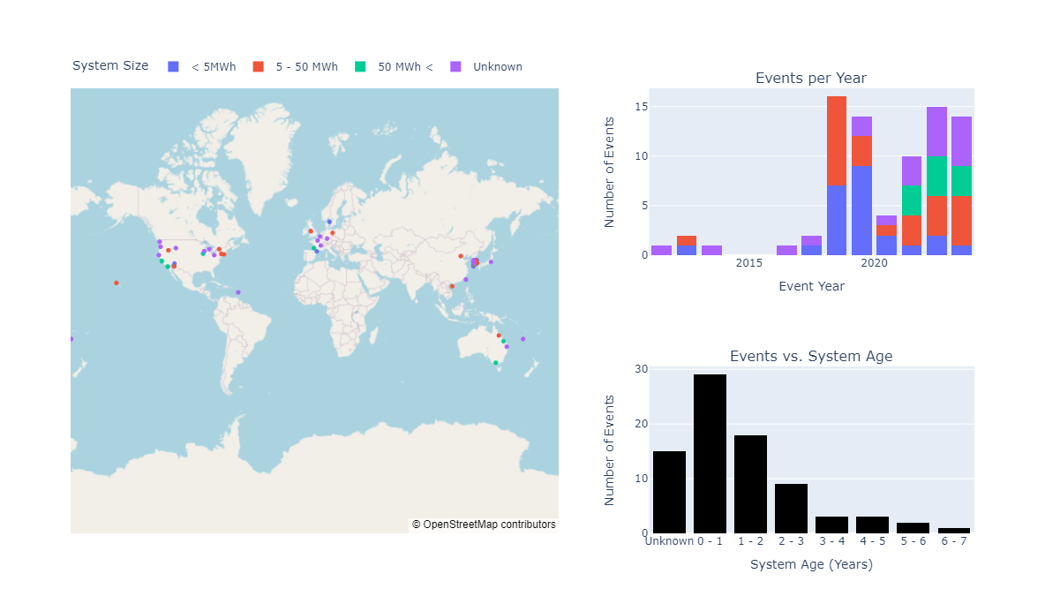This screenshot has height=604, width=1045.
Task: Select the purple marker east of Australia
Action: coord(523,339)
